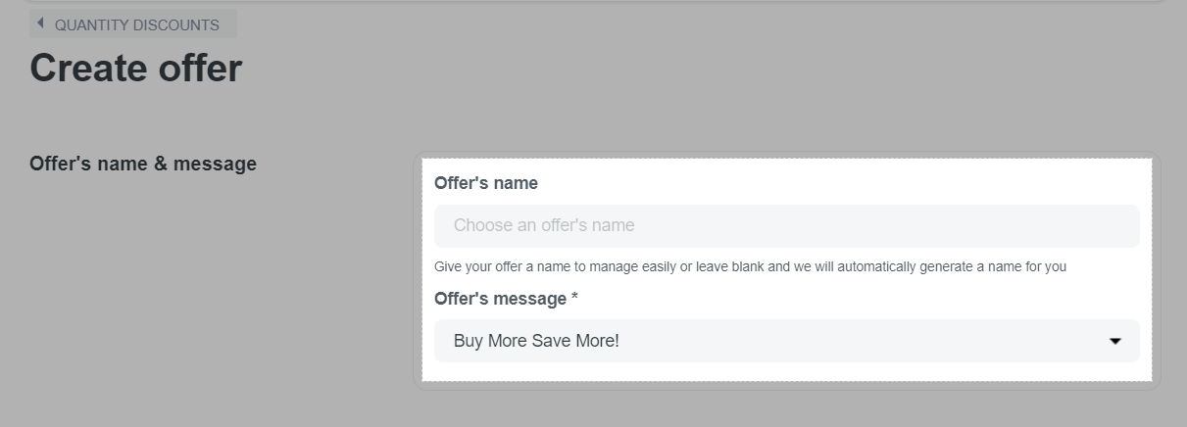Click the 'Offer's name' field label

(x=486, y=183)
